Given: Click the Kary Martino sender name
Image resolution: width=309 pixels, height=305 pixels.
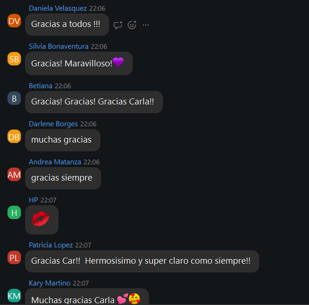Looking at the screenshot, I should coord(50,283).
